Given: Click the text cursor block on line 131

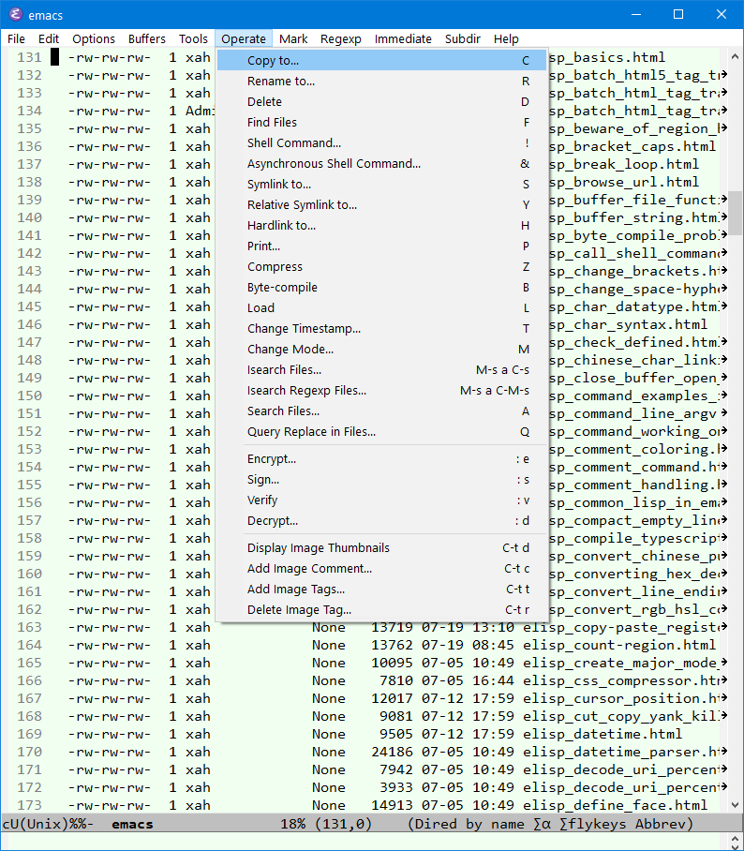Looking at the screenshot, I should pyautogui.click(x=54, y=57).
